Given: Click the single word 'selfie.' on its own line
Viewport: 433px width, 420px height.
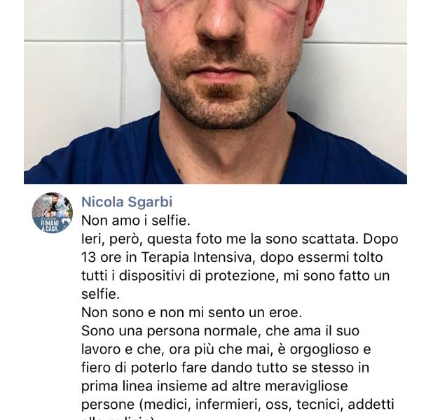Looking at the screenshot, I should 100,294.
